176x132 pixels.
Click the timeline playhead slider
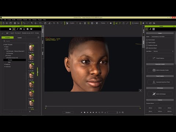click(x=46, y=106)
